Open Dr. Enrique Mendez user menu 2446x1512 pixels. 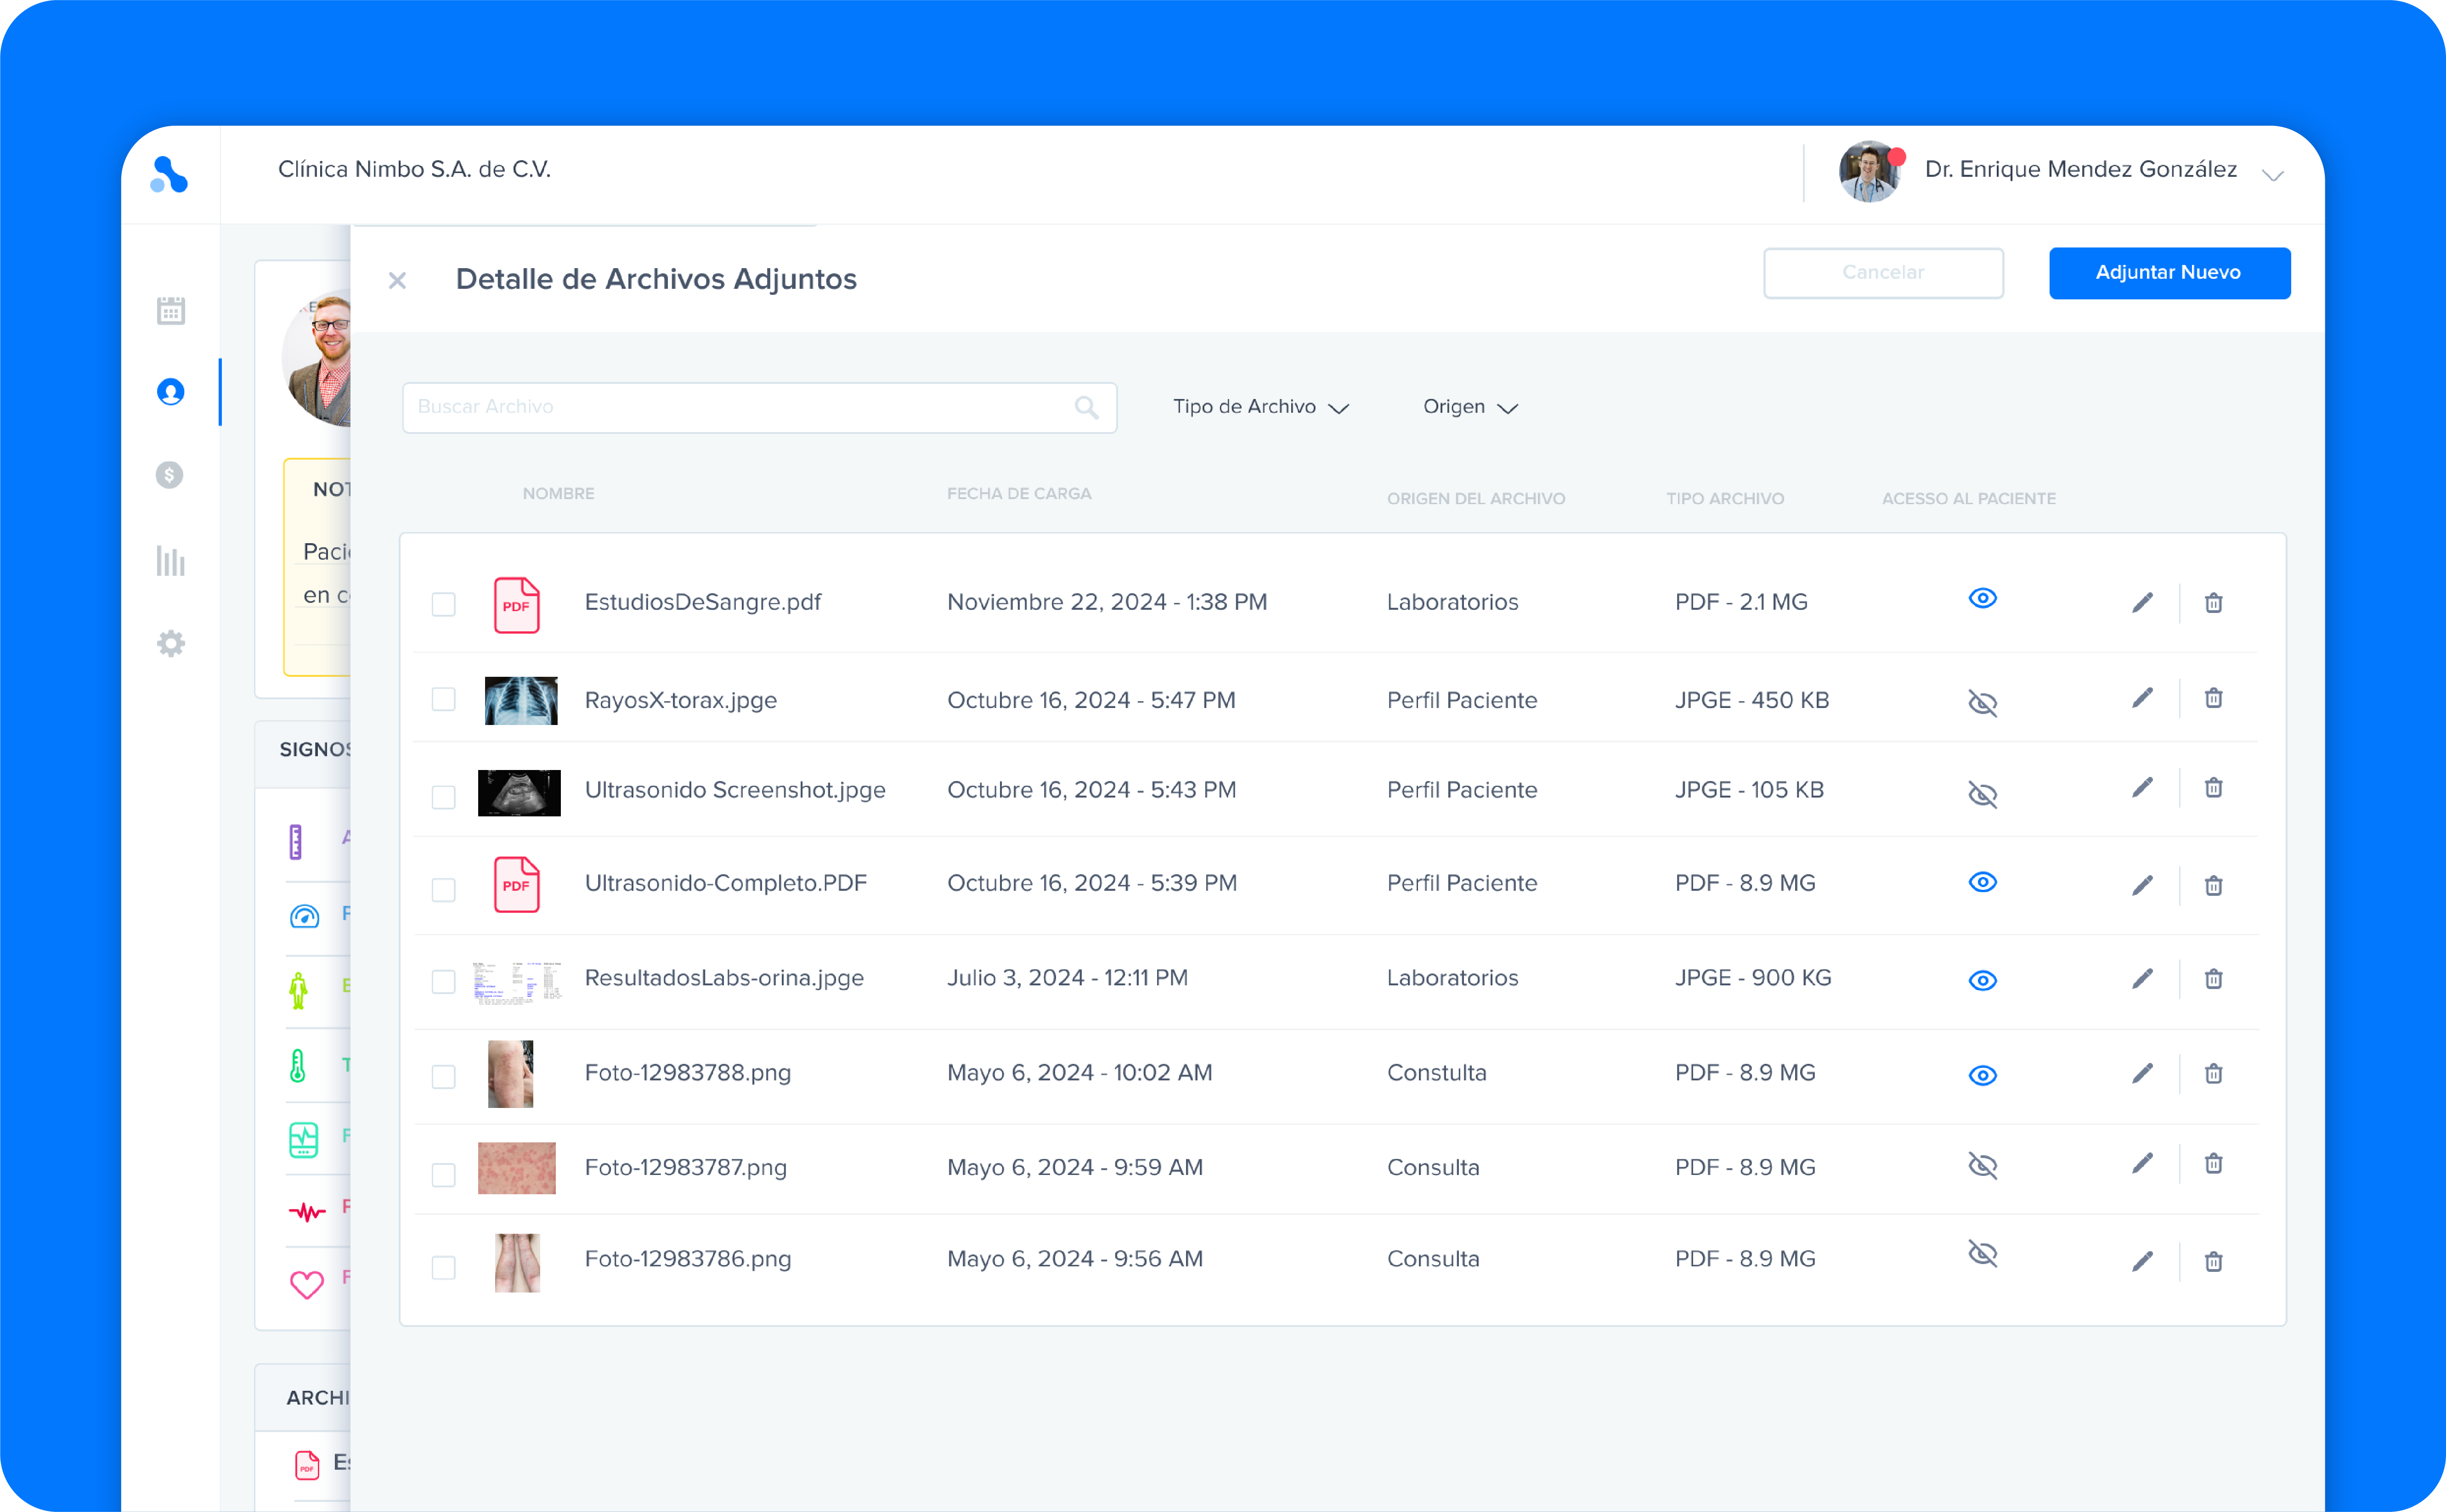2272,175
